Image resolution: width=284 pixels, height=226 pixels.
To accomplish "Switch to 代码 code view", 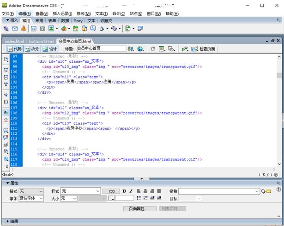I will click(x=14, y=49).
